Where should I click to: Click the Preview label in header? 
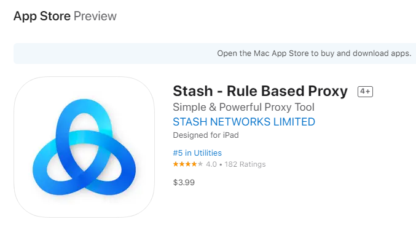[x=95, y=16]
